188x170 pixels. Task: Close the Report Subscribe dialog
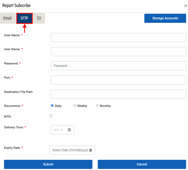[186, 6]
